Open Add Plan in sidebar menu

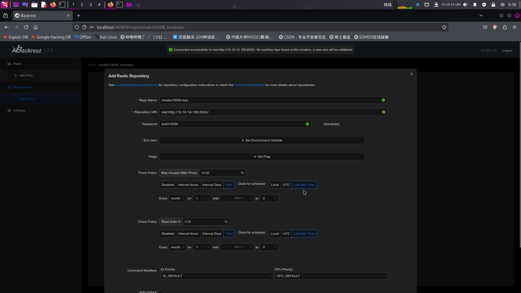26,75
